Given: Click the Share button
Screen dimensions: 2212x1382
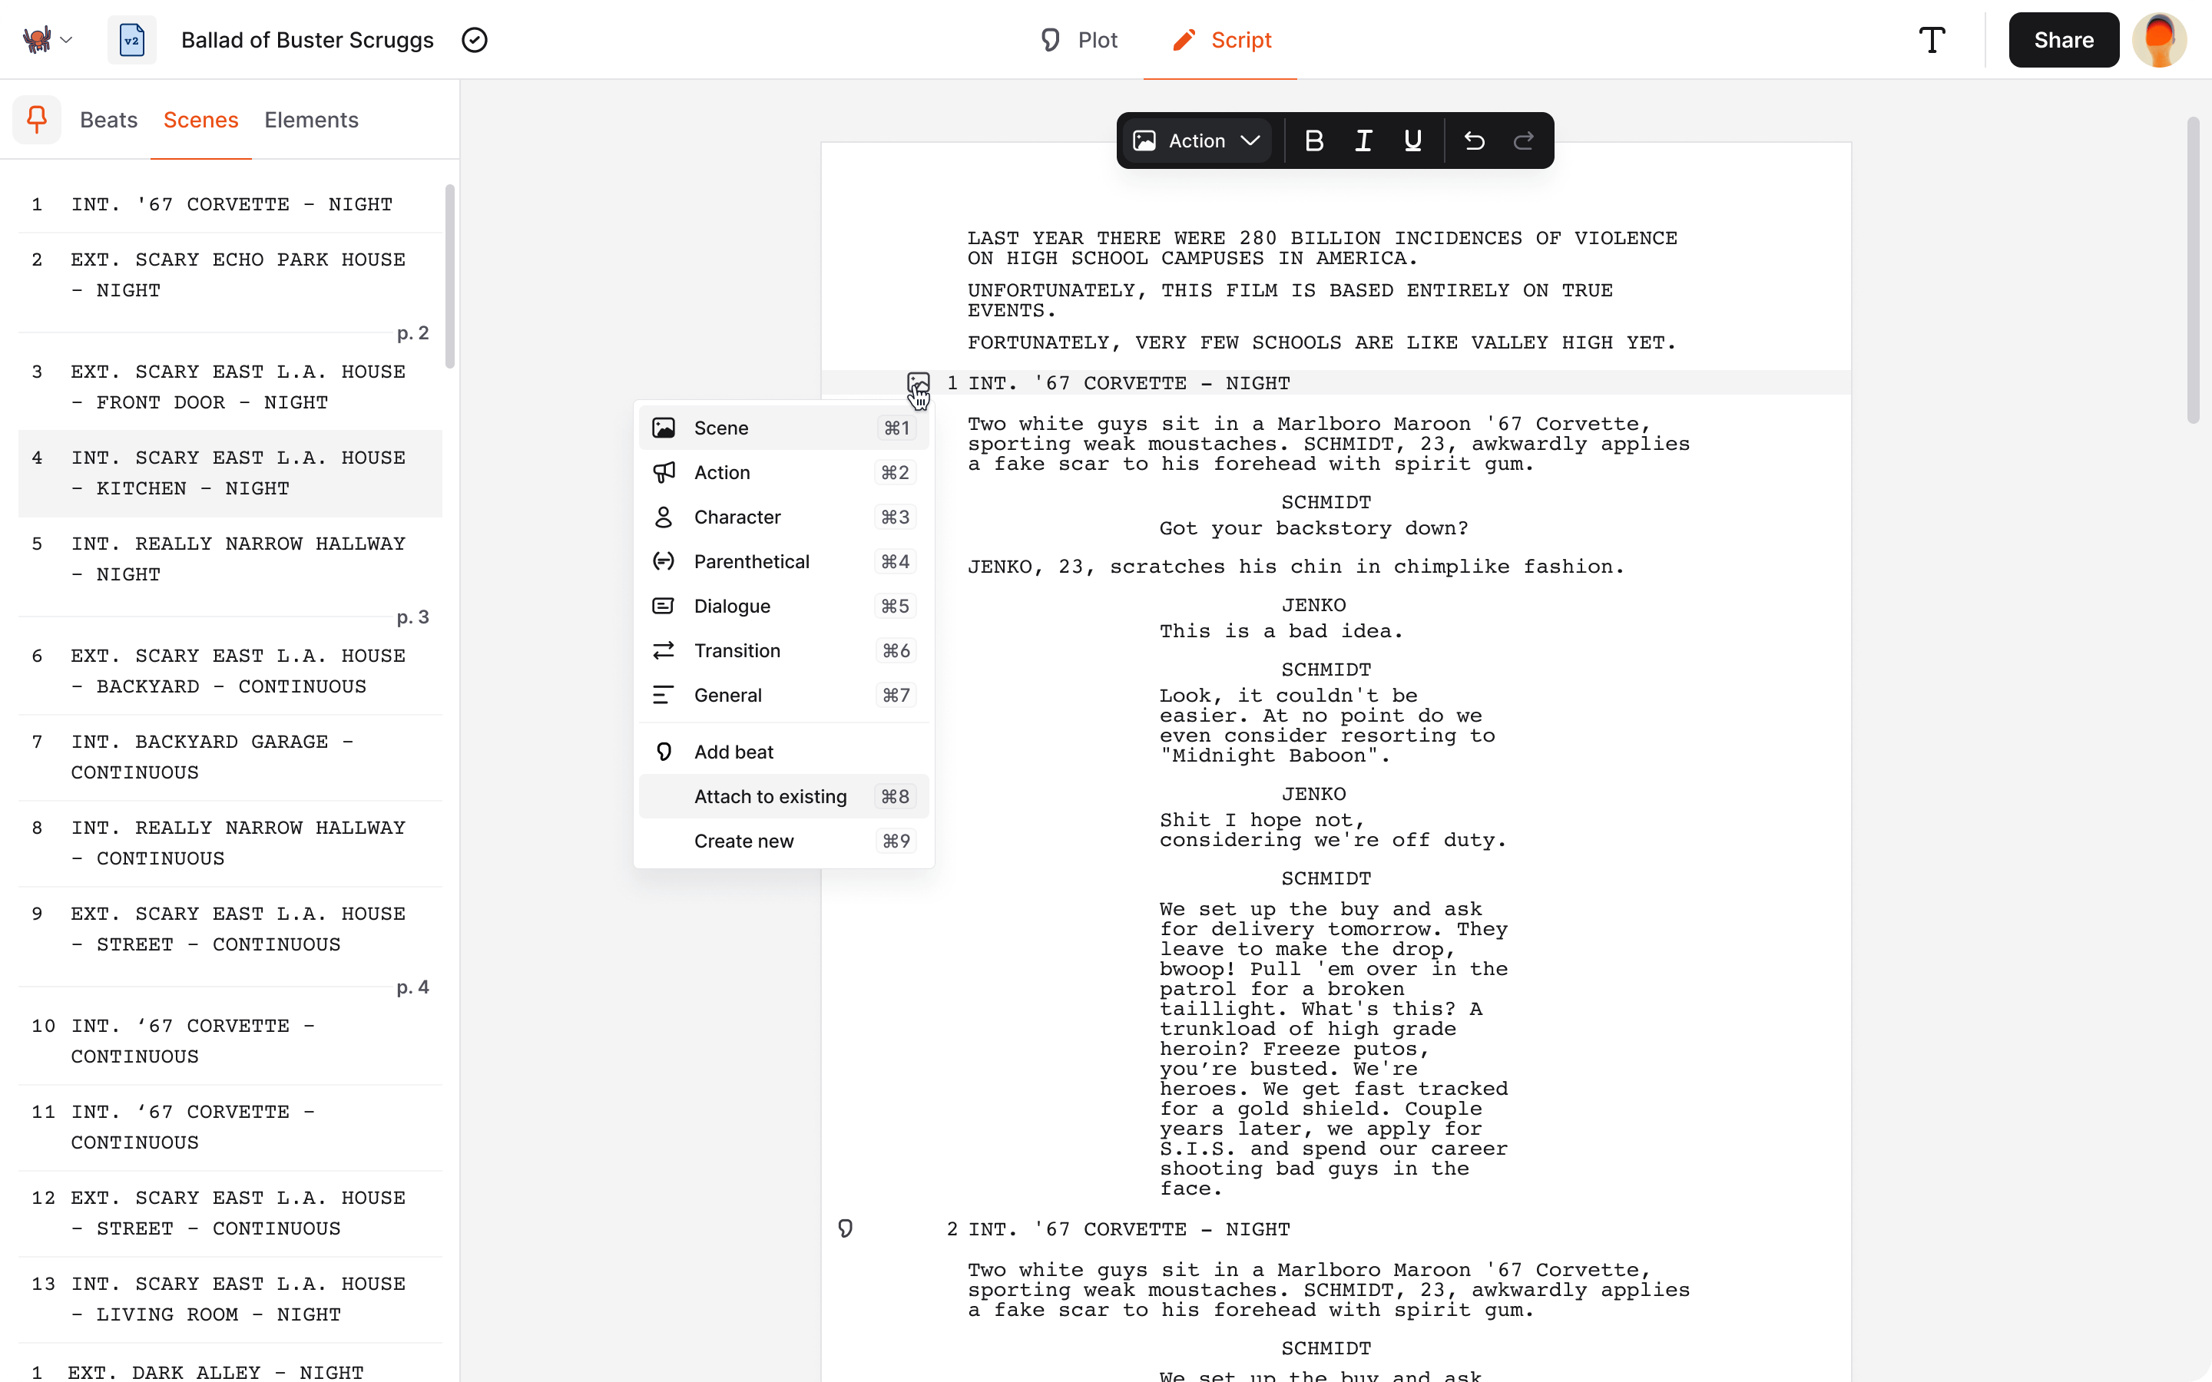Looking at the screenshot, I should click(2063, 40).
